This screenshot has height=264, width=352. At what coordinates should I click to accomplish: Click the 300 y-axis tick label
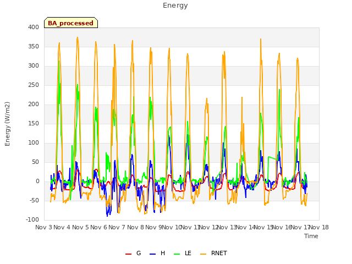coord(34,66)
